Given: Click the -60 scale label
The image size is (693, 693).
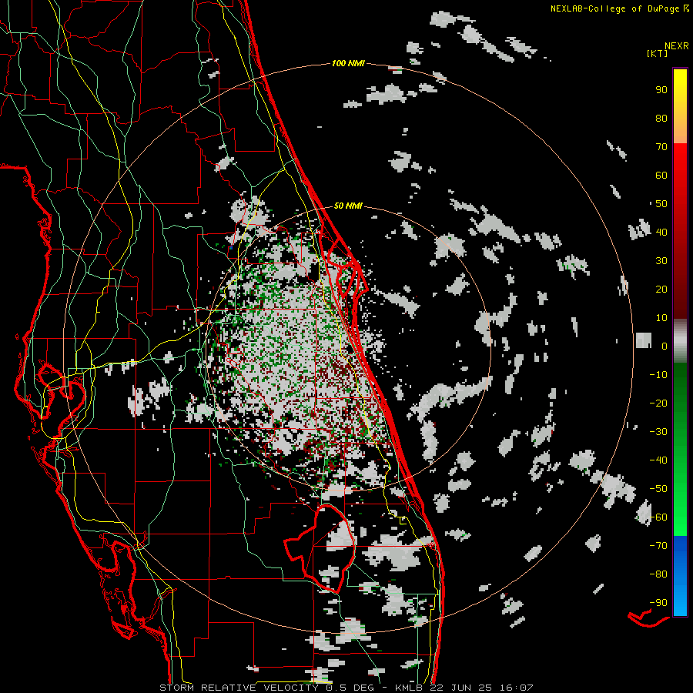Looking at the screenshot, I should pos(658,517).
